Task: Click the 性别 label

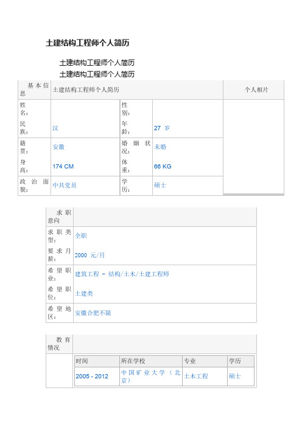Action: tap(125, 109)
